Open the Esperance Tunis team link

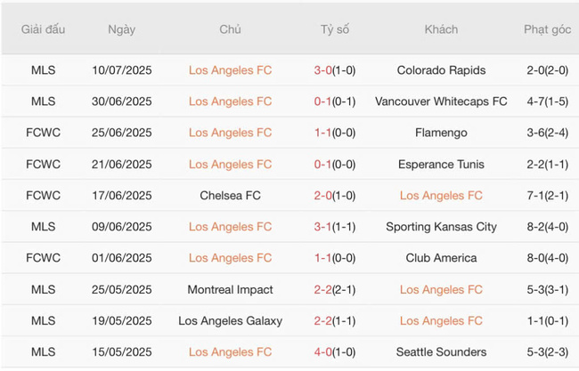(441, 164)
